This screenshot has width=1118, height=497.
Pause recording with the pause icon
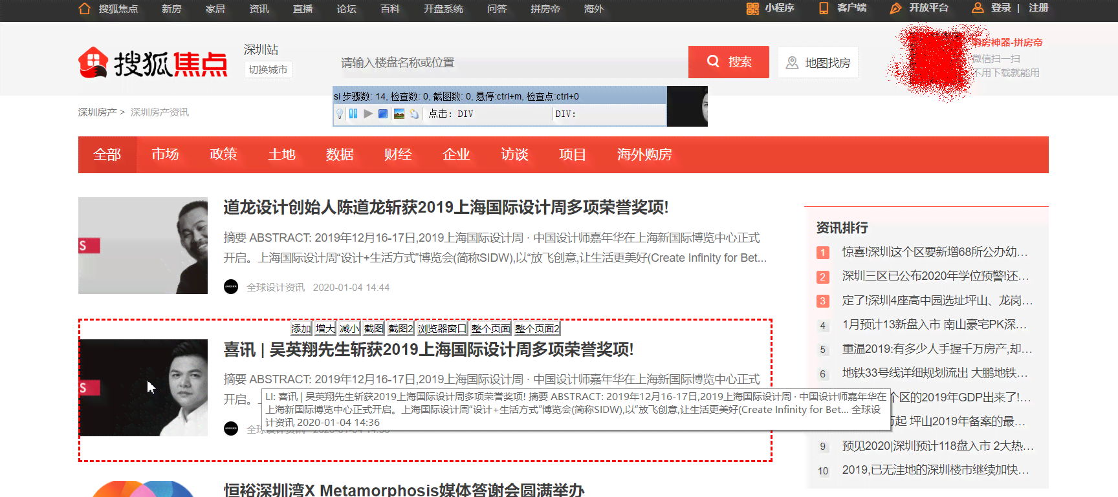pyautogui.click(x=353, y=114)
